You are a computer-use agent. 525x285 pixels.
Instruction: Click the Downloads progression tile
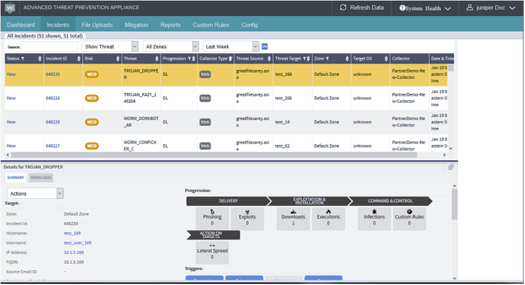click(293, 219)
